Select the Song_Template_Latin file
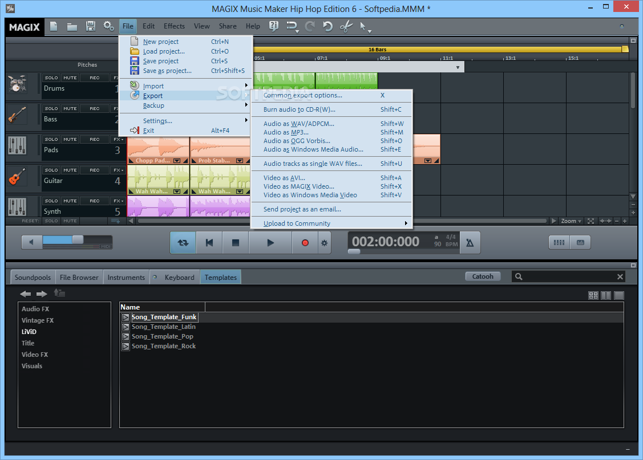This screenshot has width=643, height=460. pos(163,327)
